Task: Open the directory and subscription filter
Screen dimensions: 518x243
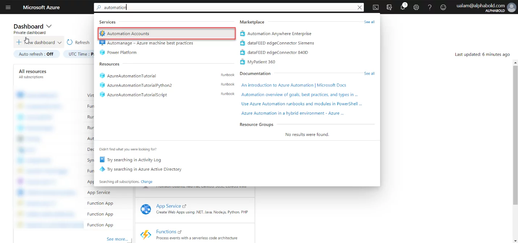Action: point(389,7)
